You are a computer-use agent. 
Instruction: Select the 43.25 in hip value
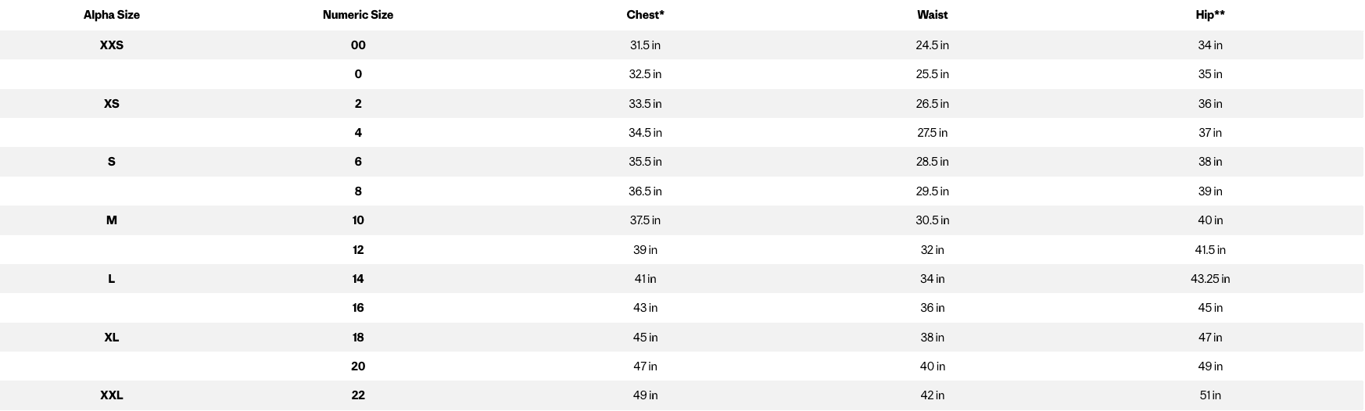point(1209,279)
